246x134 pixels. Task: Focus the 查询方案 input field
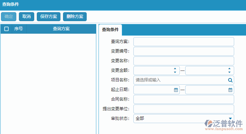coord(184,42)
